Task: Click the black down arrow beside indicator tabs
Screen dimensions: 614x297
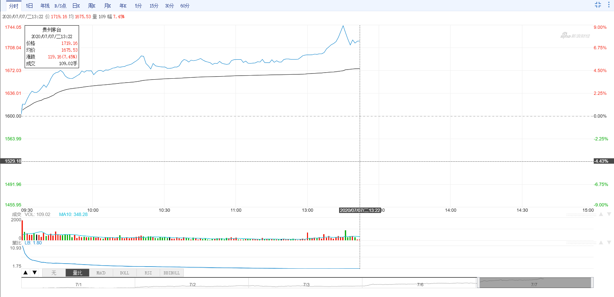Action: [34, 272]
